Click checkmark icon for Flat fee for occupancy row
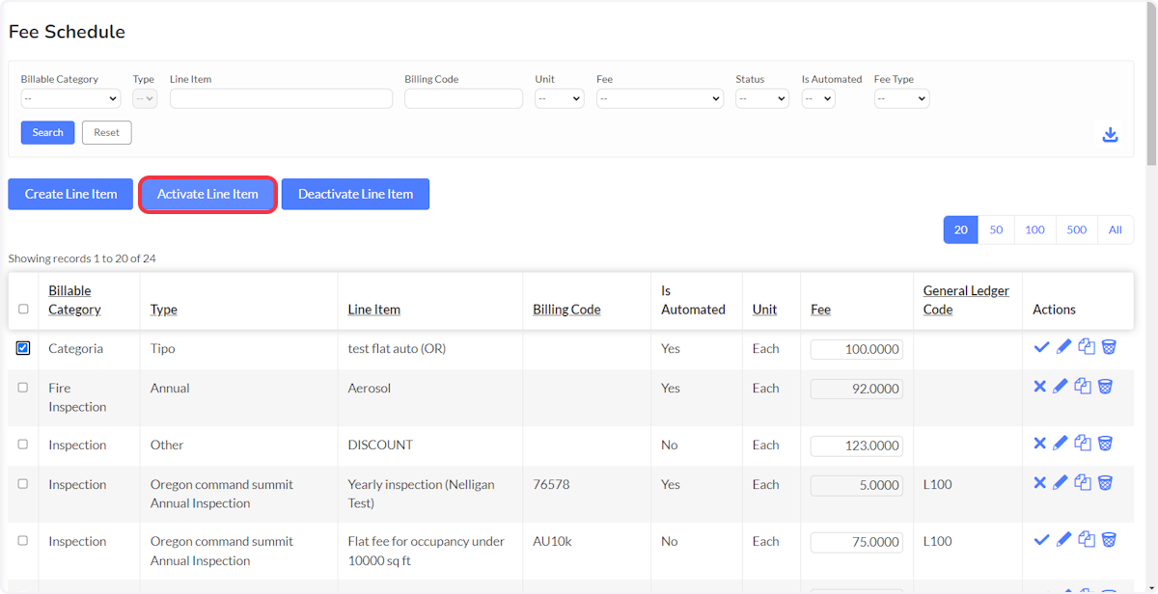 click(x=1041, y=540)
